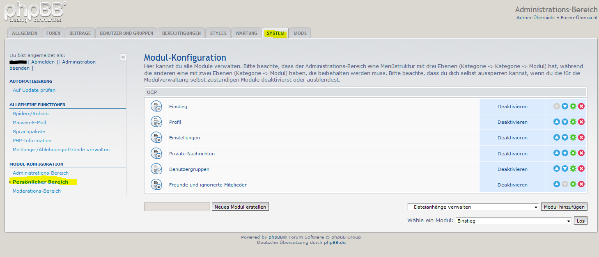Click the module icon beside Einstieg
Image resolution: width=599 pixels, height=257 pixels.
156,106
